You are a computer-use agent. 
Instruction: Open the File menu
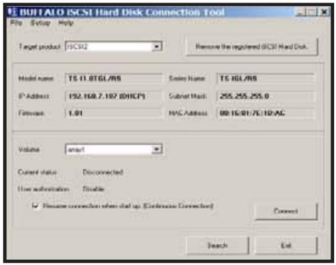16,22
